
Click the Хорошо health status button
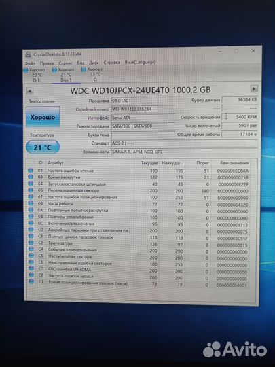(43, 117)
